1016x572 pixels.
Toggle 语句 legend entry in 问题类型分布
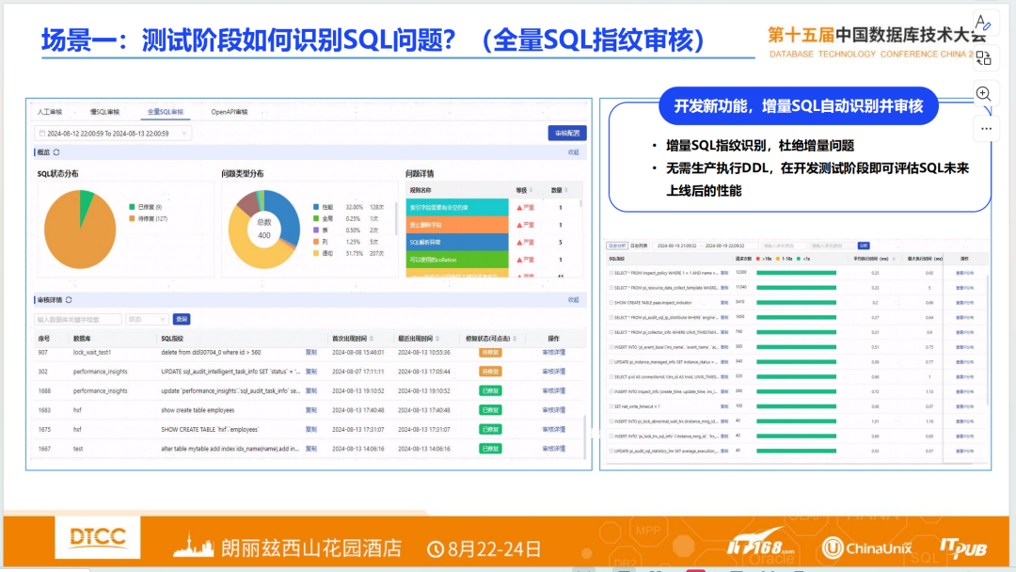pos(324,253)
